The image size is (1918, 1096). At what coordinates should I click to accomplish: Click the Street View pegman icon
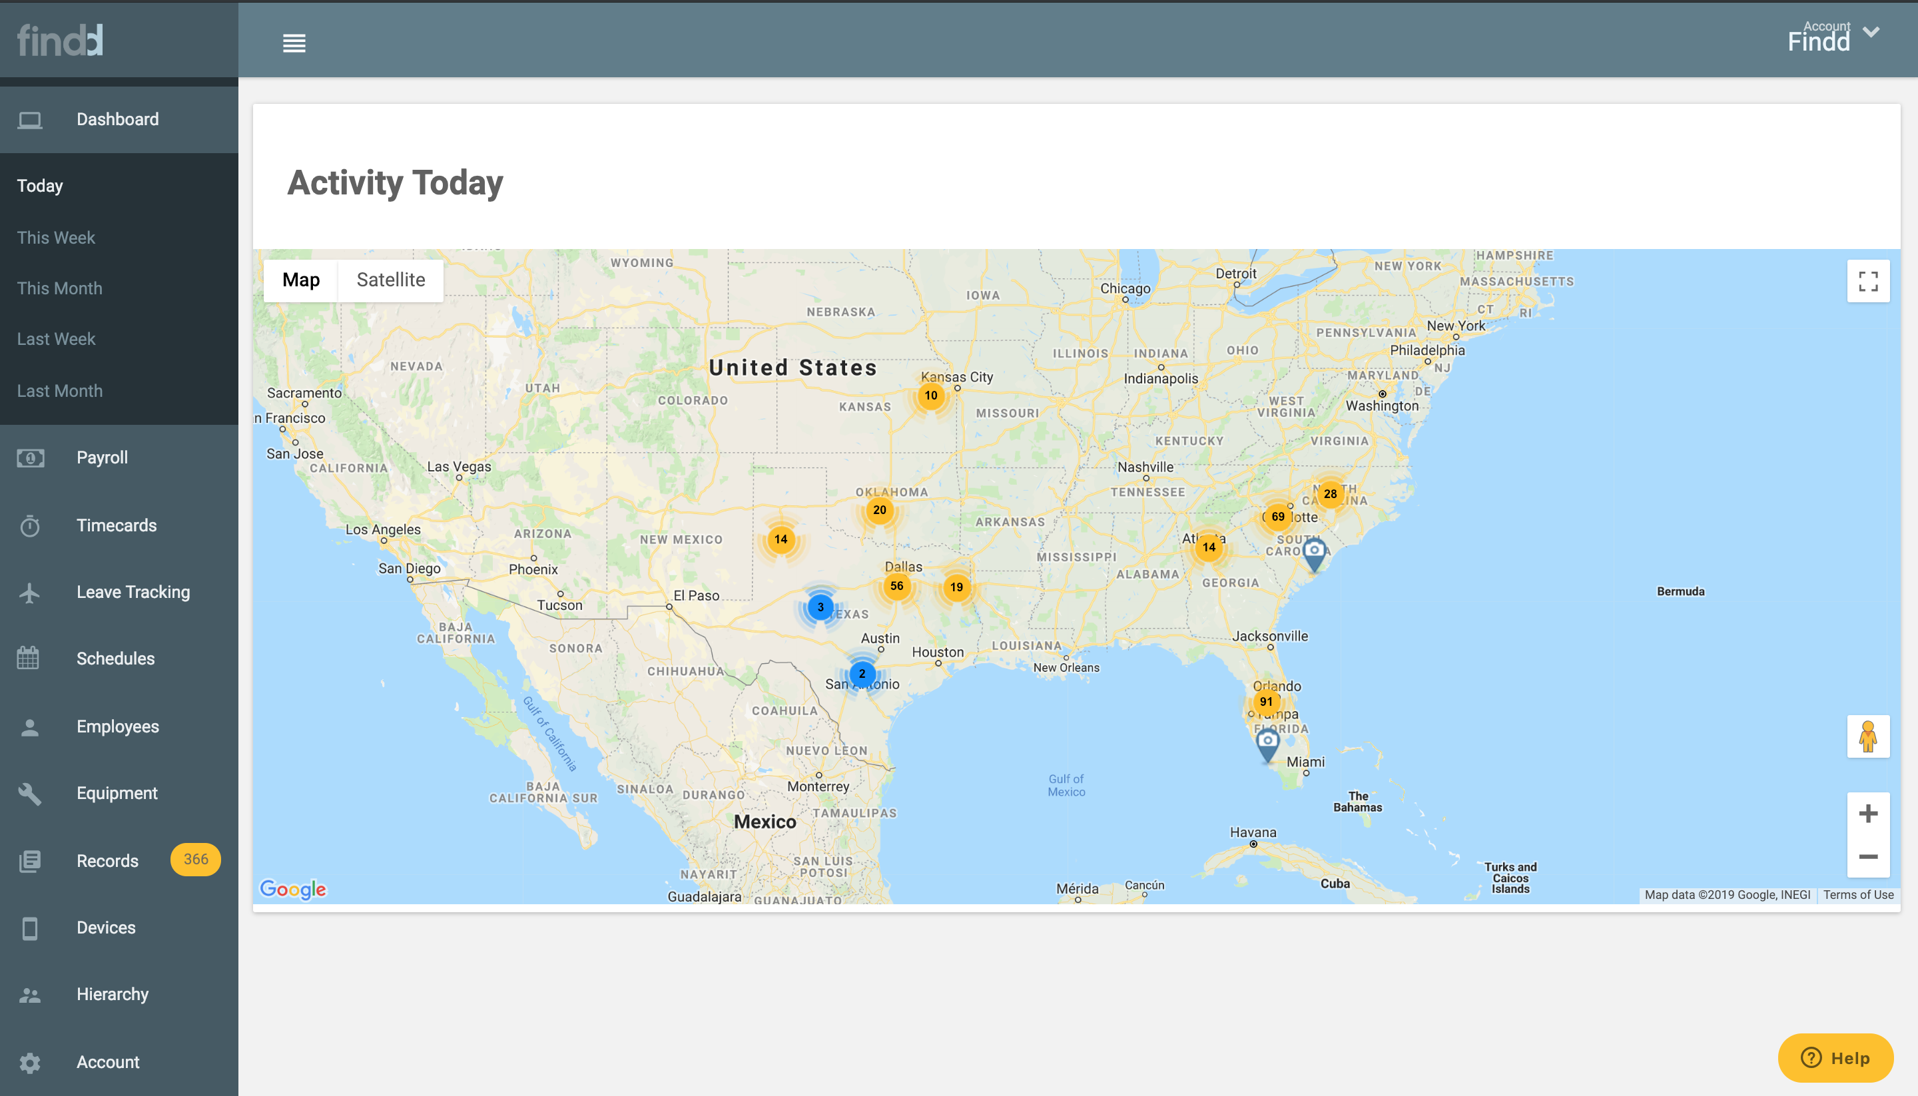(x=1867, y=736)
